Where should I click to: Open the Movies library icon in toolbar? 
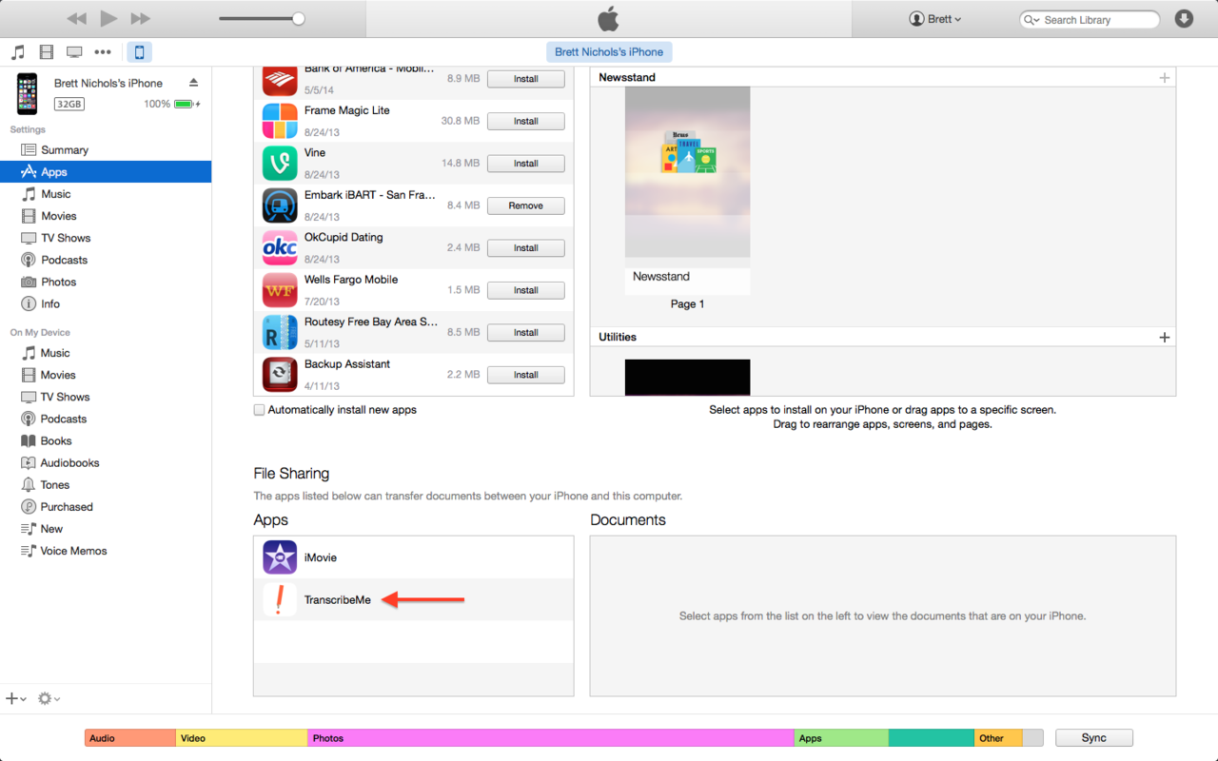click(46, 52)
